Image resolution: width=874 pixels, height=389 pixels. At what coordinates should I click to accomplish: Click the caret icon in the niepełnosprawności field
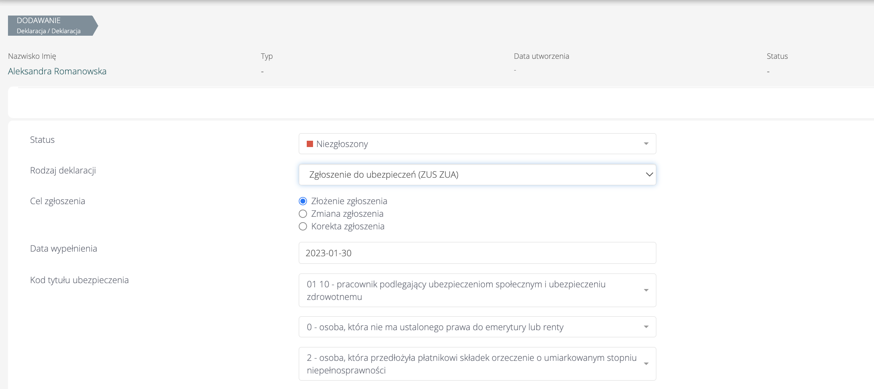(x=646, y=364)
